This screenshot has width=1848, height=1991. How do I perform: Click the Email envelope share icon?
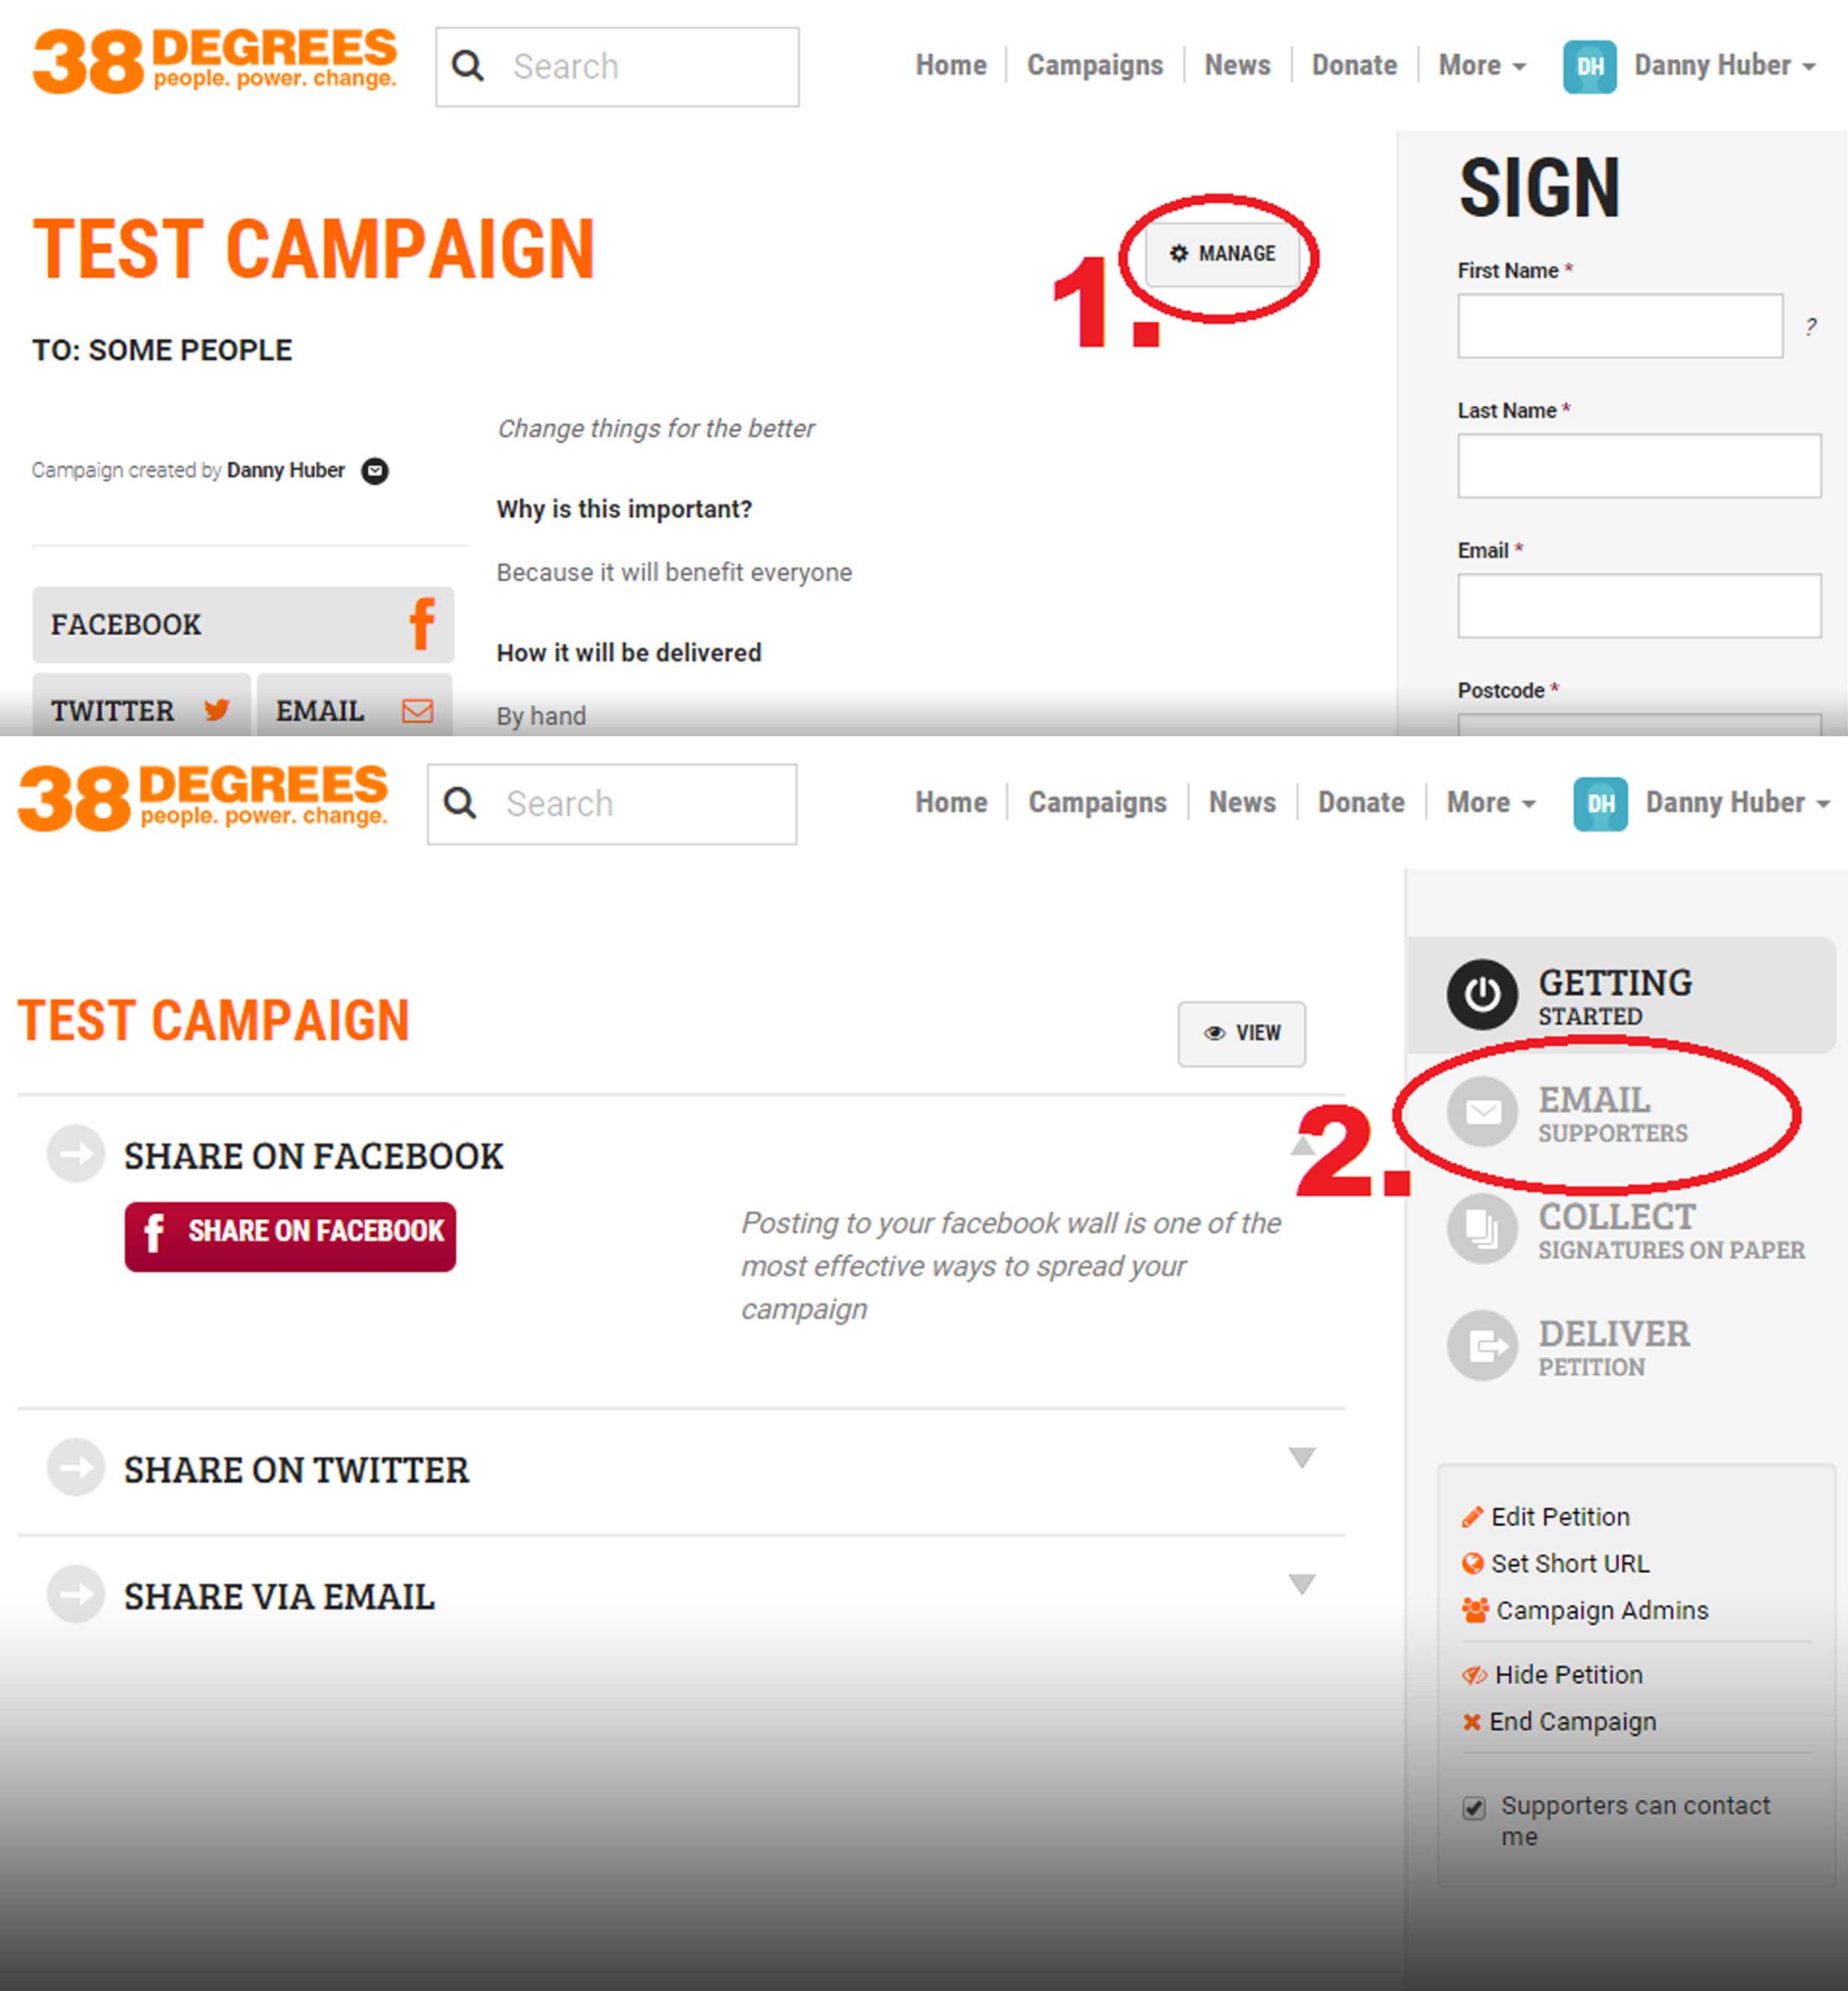click(x=417, y=710)
